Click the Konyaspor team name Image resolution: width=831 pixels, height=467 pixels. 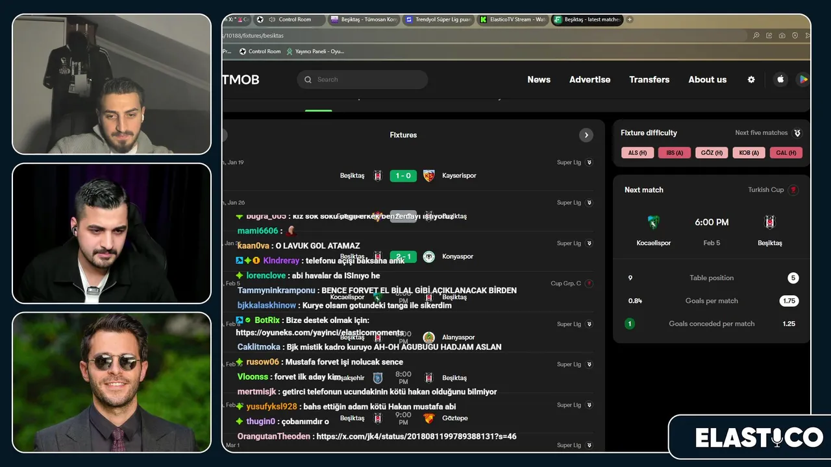pos(458,256)
